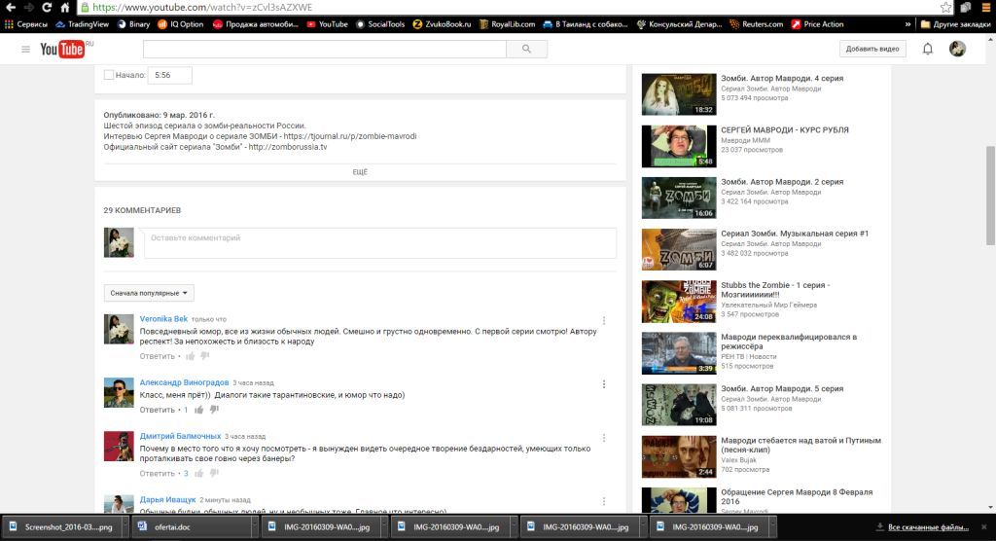Close the downloads bar
Viewport: 996px width, 541px height.
pos(984,527)
